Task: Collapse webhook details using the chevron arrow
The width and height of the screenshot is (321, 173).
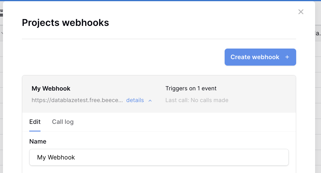Action: 150,100
